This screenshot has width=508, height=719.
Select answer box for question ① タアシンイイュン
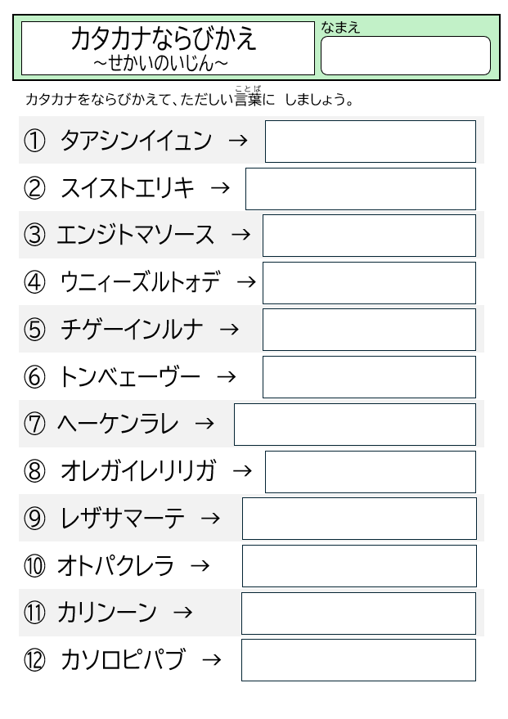(371, 142)
